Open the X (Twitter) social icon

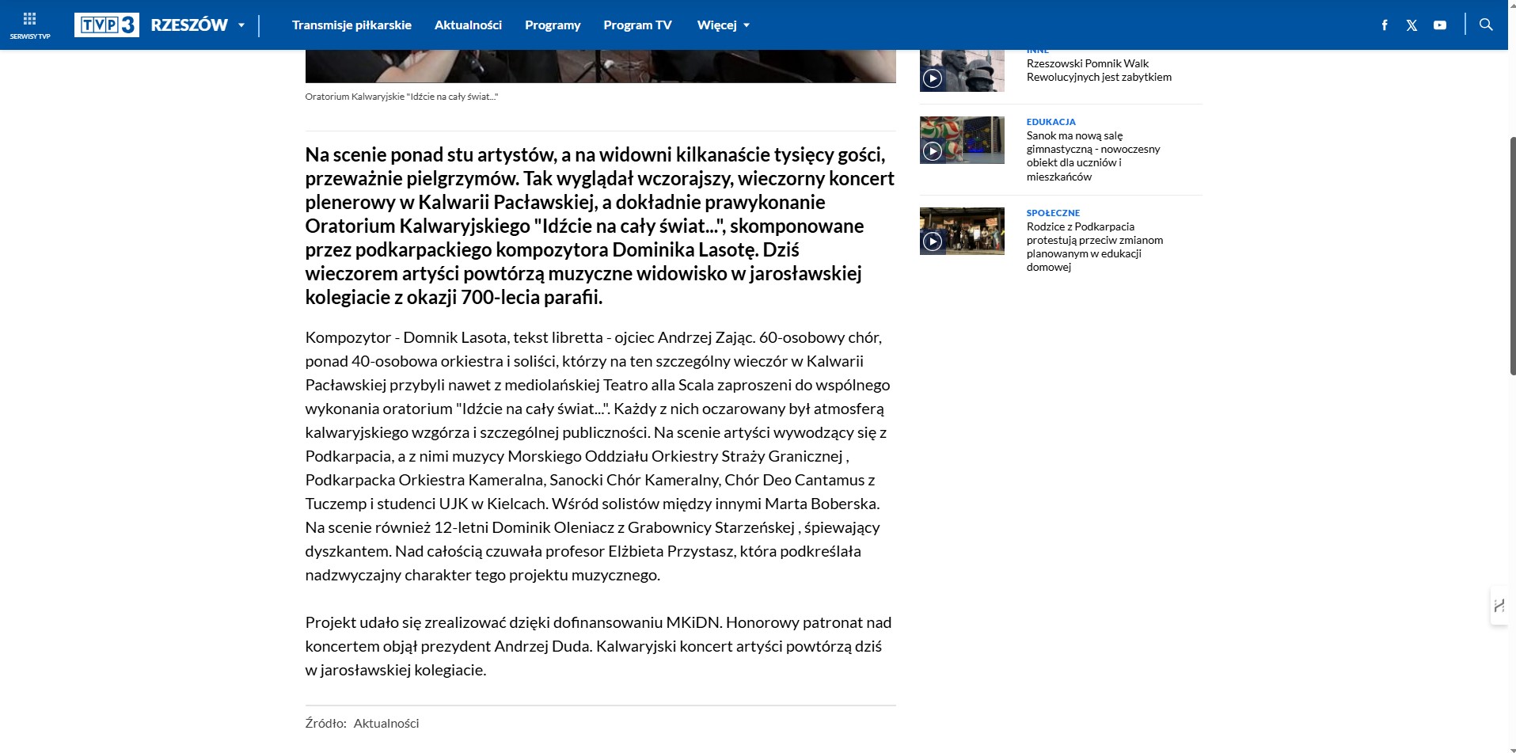[1412, 25]
